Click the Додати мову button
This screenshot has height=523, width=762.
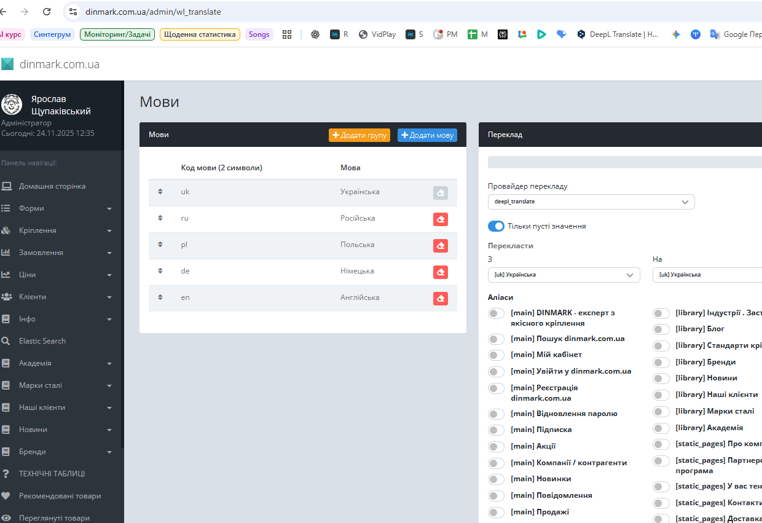427,135
